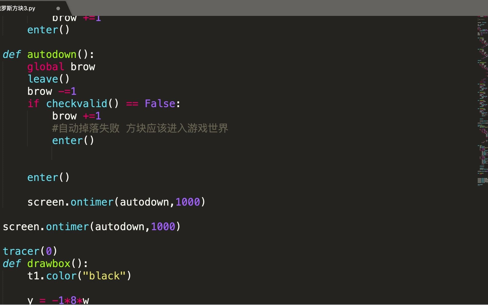Click the "black" string literal
The width and height of the screenshot is (488, 305).
point(104,276)
